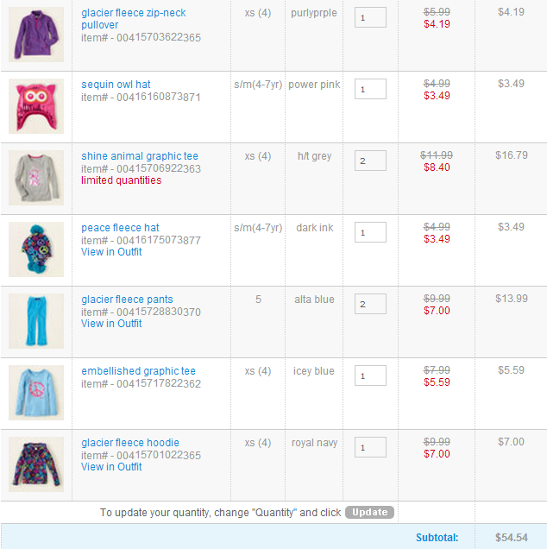Edit quantity for embellished graphic tee
Screen dimensions: 547x549
coord(370,375)
